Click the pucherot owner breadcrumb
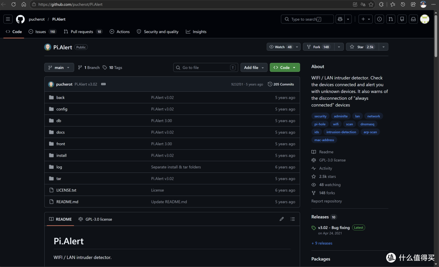 click(37, 19)
